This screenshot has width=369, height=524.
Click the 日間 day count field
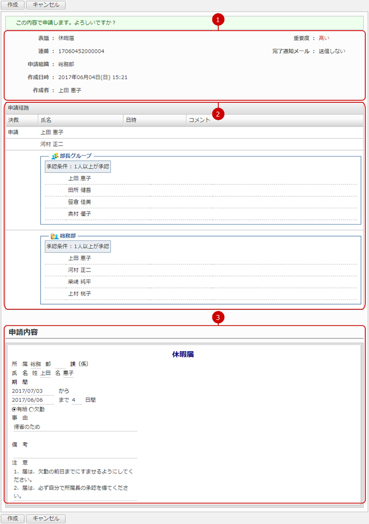pos(76,400)
